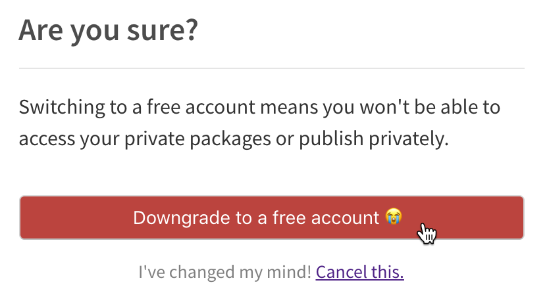
Task: Click the word "this." in the purple link
Action: [x=388, y=271]
